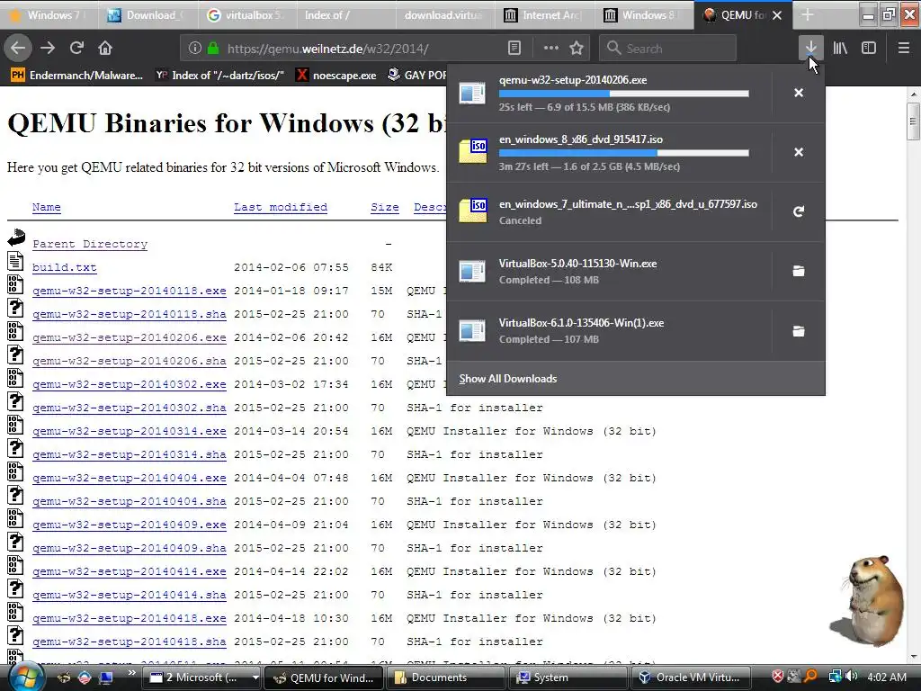Switch to the virtualbox Google search tab
Viewport: 921px width, 691px height.
[x=246, y=15]
